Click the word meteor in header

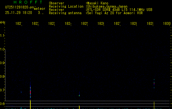[x=40, y=9]
